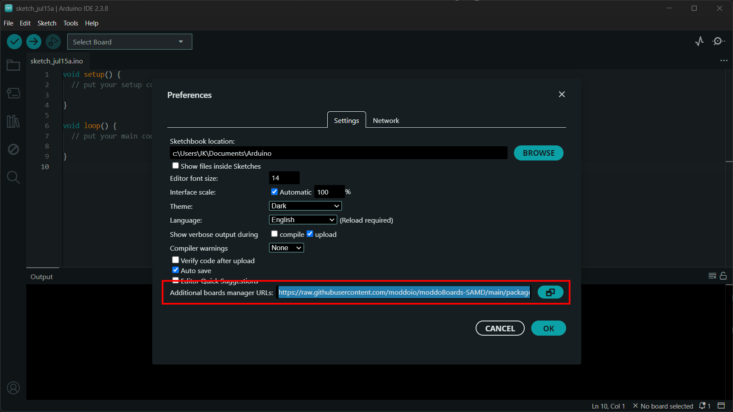733x412 pixels.
Task: Clear output using the lines icon
Action: pos(712,276)
